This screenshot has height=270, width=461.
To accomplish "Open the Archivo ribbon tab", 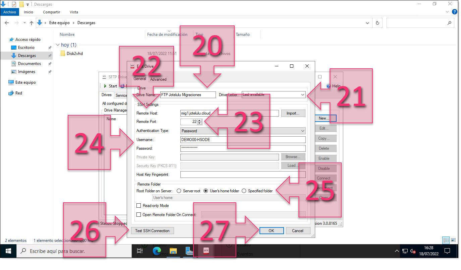I will coord(10,12).
